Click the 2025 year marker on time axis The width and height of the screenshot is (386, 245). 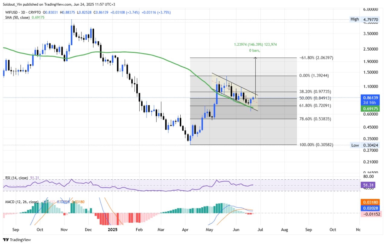[112, 230]
